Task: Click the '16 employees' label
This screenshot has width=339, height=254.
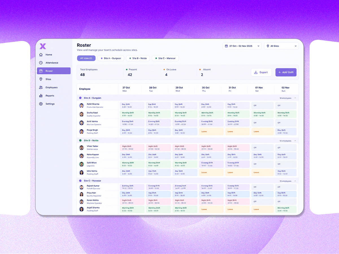Action: 285,98
